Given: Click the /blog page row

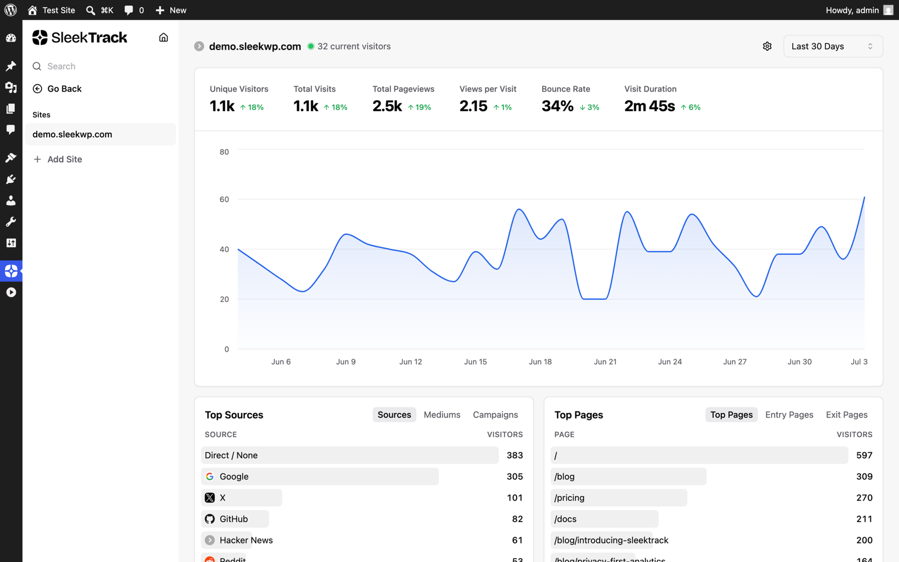Looking at the screenshot, I should pos(713,477).
